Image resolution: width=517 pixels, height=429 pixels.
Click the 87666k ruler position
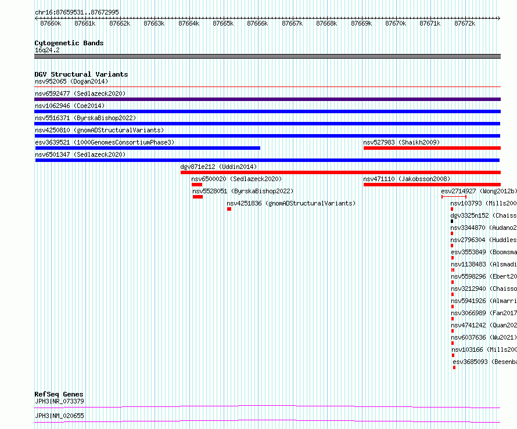(x=257, y=23)
